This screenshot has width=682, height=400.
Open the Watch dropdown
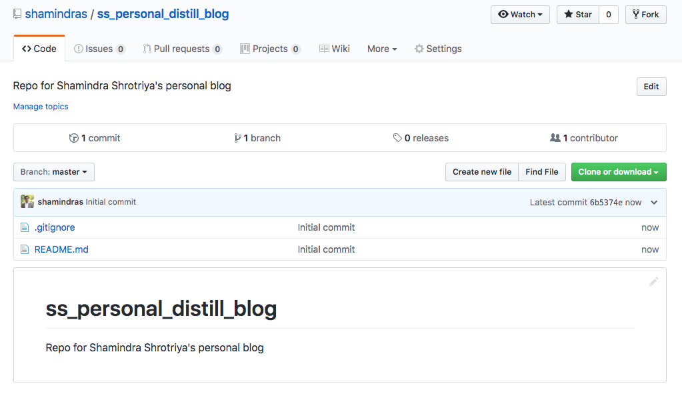click(x=520, y=15)
